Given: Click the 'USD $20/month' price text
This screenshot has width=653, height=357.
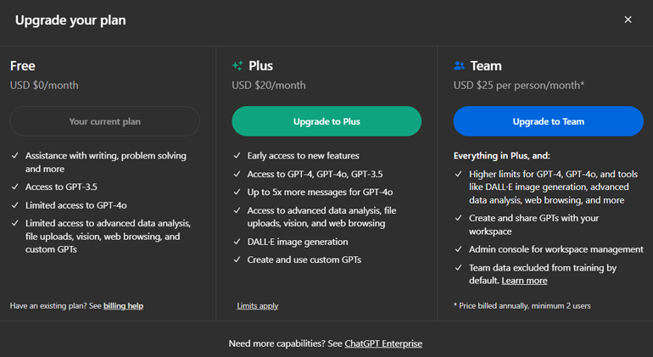Looking at the screenshot, I should coord(269,85).
